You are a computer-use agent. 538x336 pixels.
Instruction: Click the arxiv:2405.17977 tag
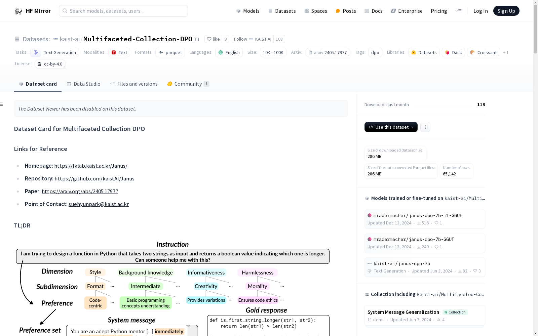pyautogui.click(x=328, y=52)
